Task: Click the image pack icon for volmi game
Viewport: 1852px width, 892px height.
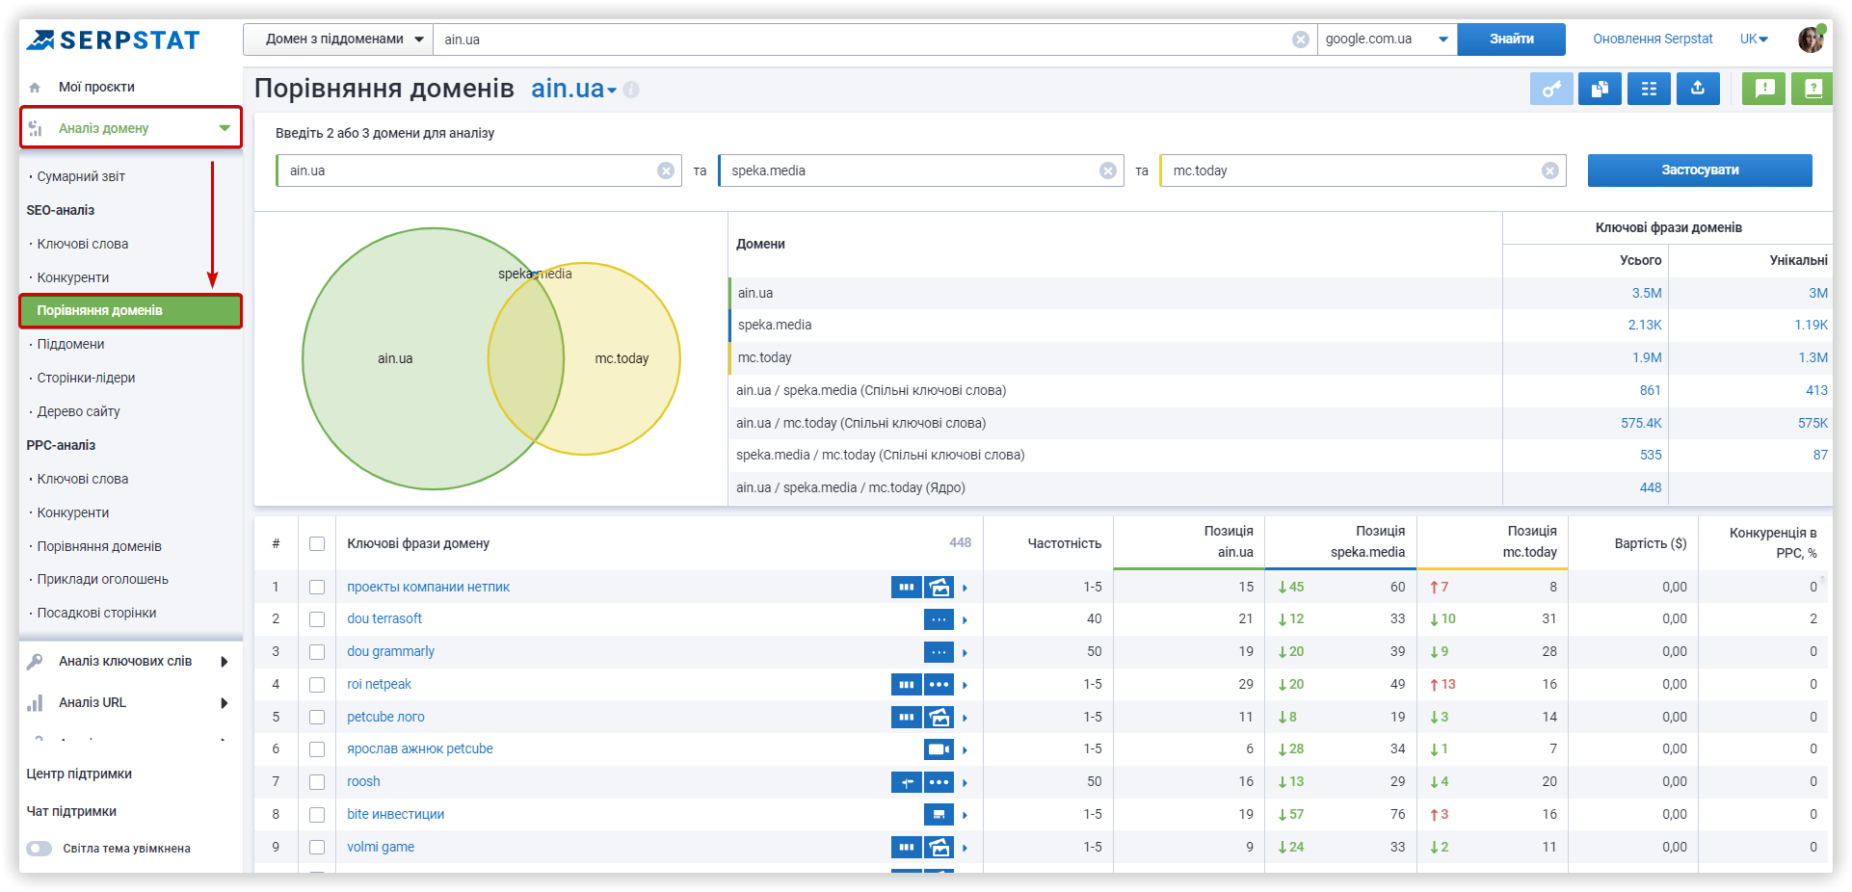Action: pos(939,848)
